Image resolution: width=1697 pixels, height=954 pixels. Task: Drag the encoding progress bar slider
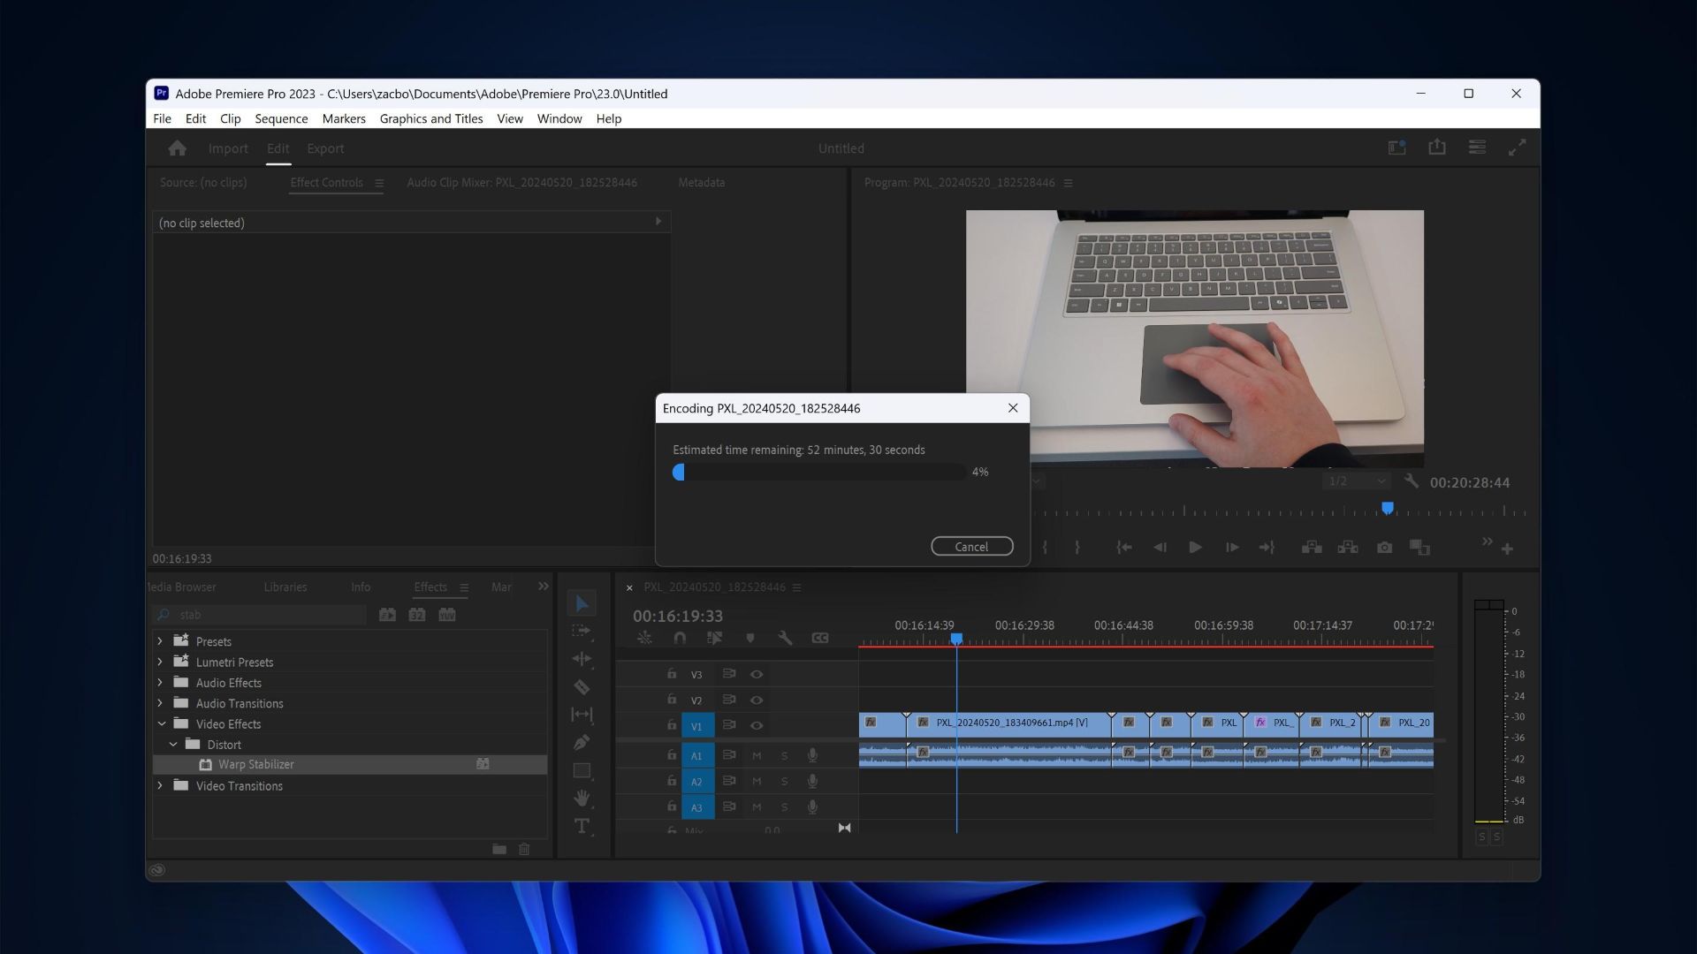click(678, 471)
